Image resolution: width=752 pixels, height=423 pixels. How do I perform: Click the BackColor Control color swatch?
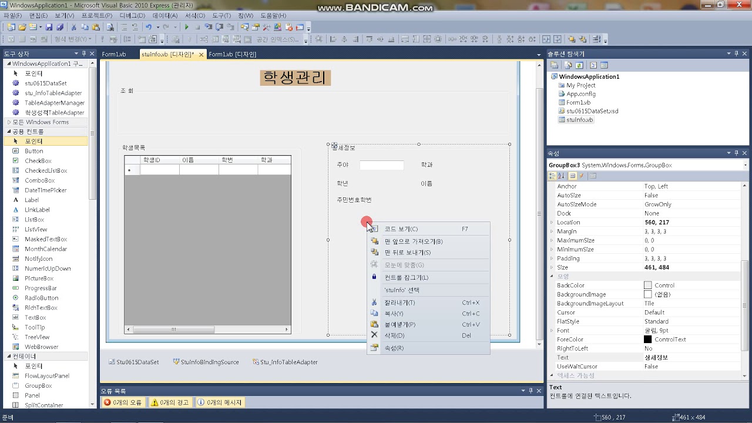point(648,286)
